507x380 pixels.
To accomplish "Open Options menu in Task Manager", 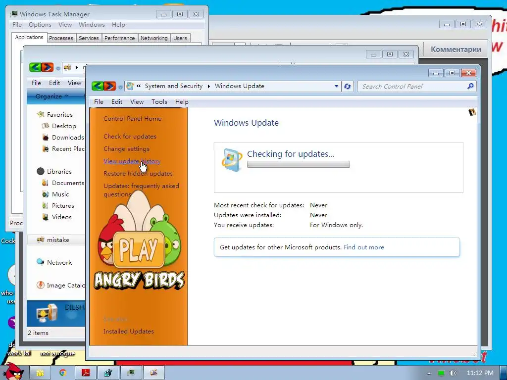I will click(x=40, y=25).
